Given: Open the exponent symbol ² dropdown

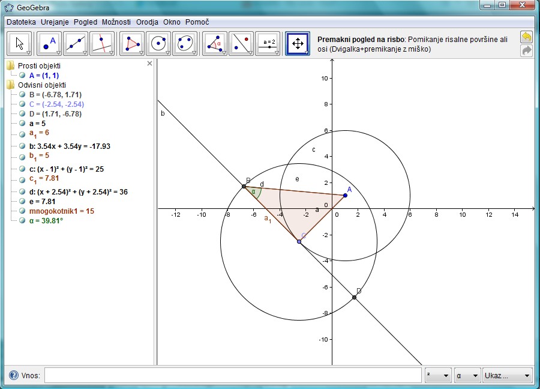Looking at the screenshot, I should point(438,376).
